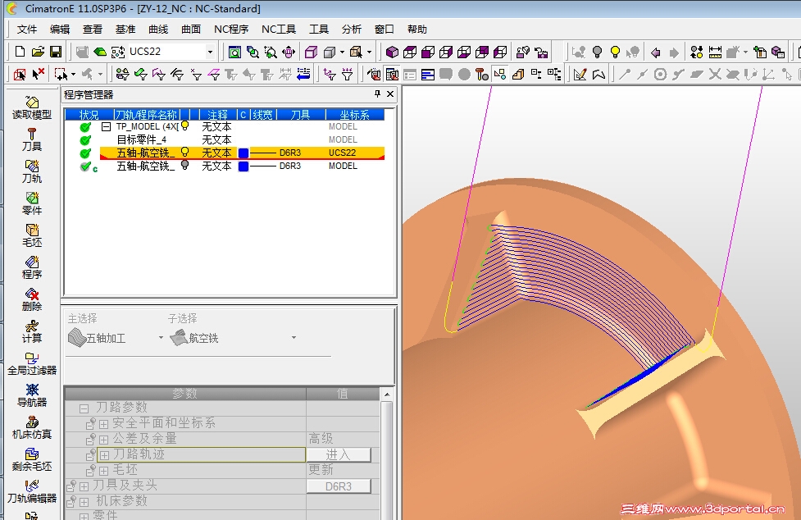The height and width of the screenshot is (520, 801).
Task: Open the Part (零件) sidebar icon
Action: pos(32,203)
